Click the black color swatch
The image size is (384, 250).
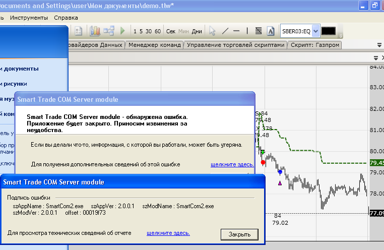tap(328, 31)
